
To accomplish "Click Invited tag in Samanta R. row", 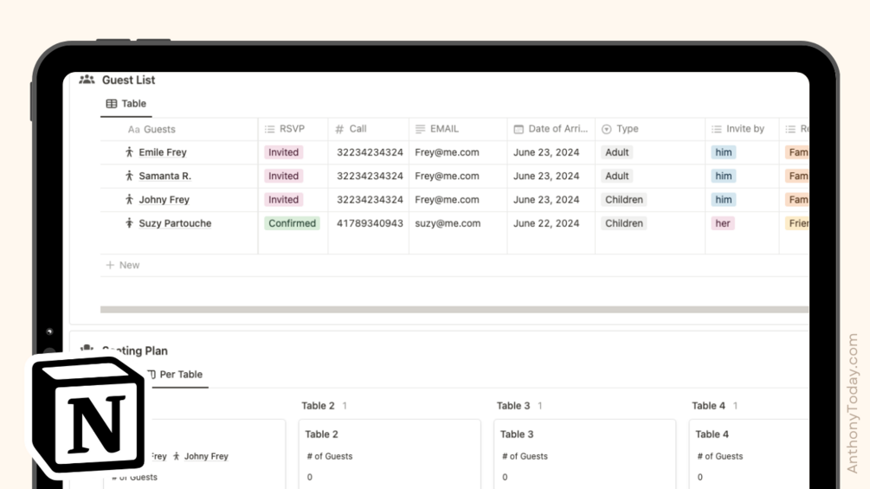I will (284, 176).
